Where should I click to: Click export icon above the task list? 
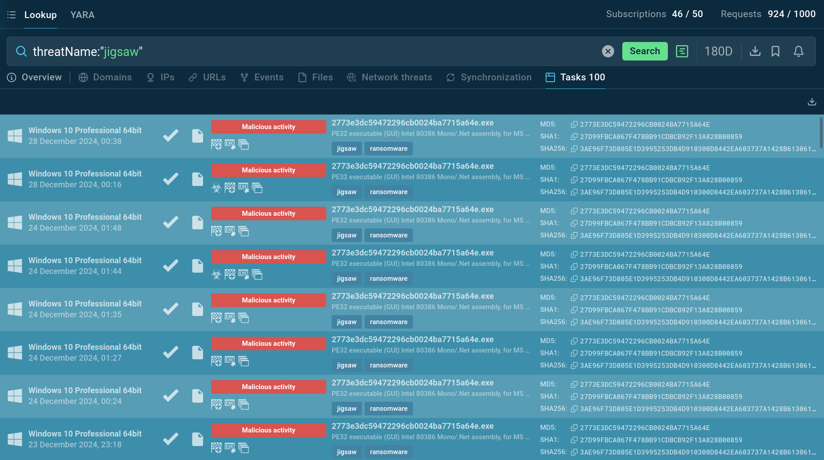[812, 102]
